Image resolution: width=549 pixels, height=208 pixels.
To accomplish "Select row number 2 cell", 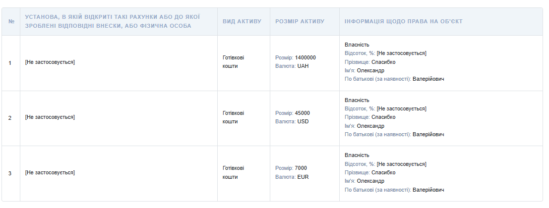I will coord(10,118).
